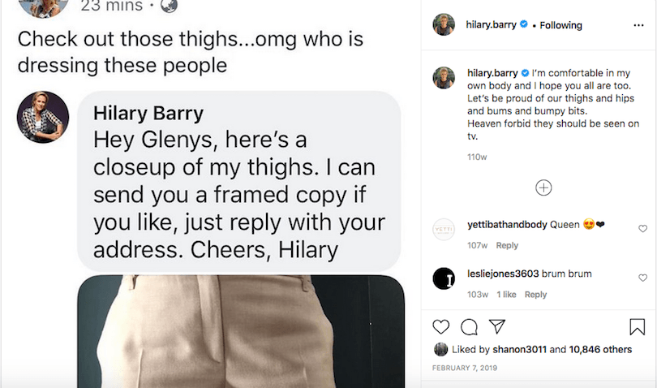Open lesliejones3603's profile avatar
The image size is (657, 388).
tap(444, 278)
